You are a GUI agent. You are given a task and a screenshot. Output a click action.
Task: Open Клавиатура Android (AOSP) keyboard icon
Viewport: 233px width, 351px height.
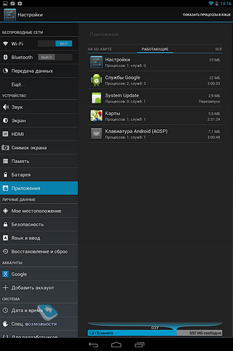pyautogui.click(x=96, y=134)
